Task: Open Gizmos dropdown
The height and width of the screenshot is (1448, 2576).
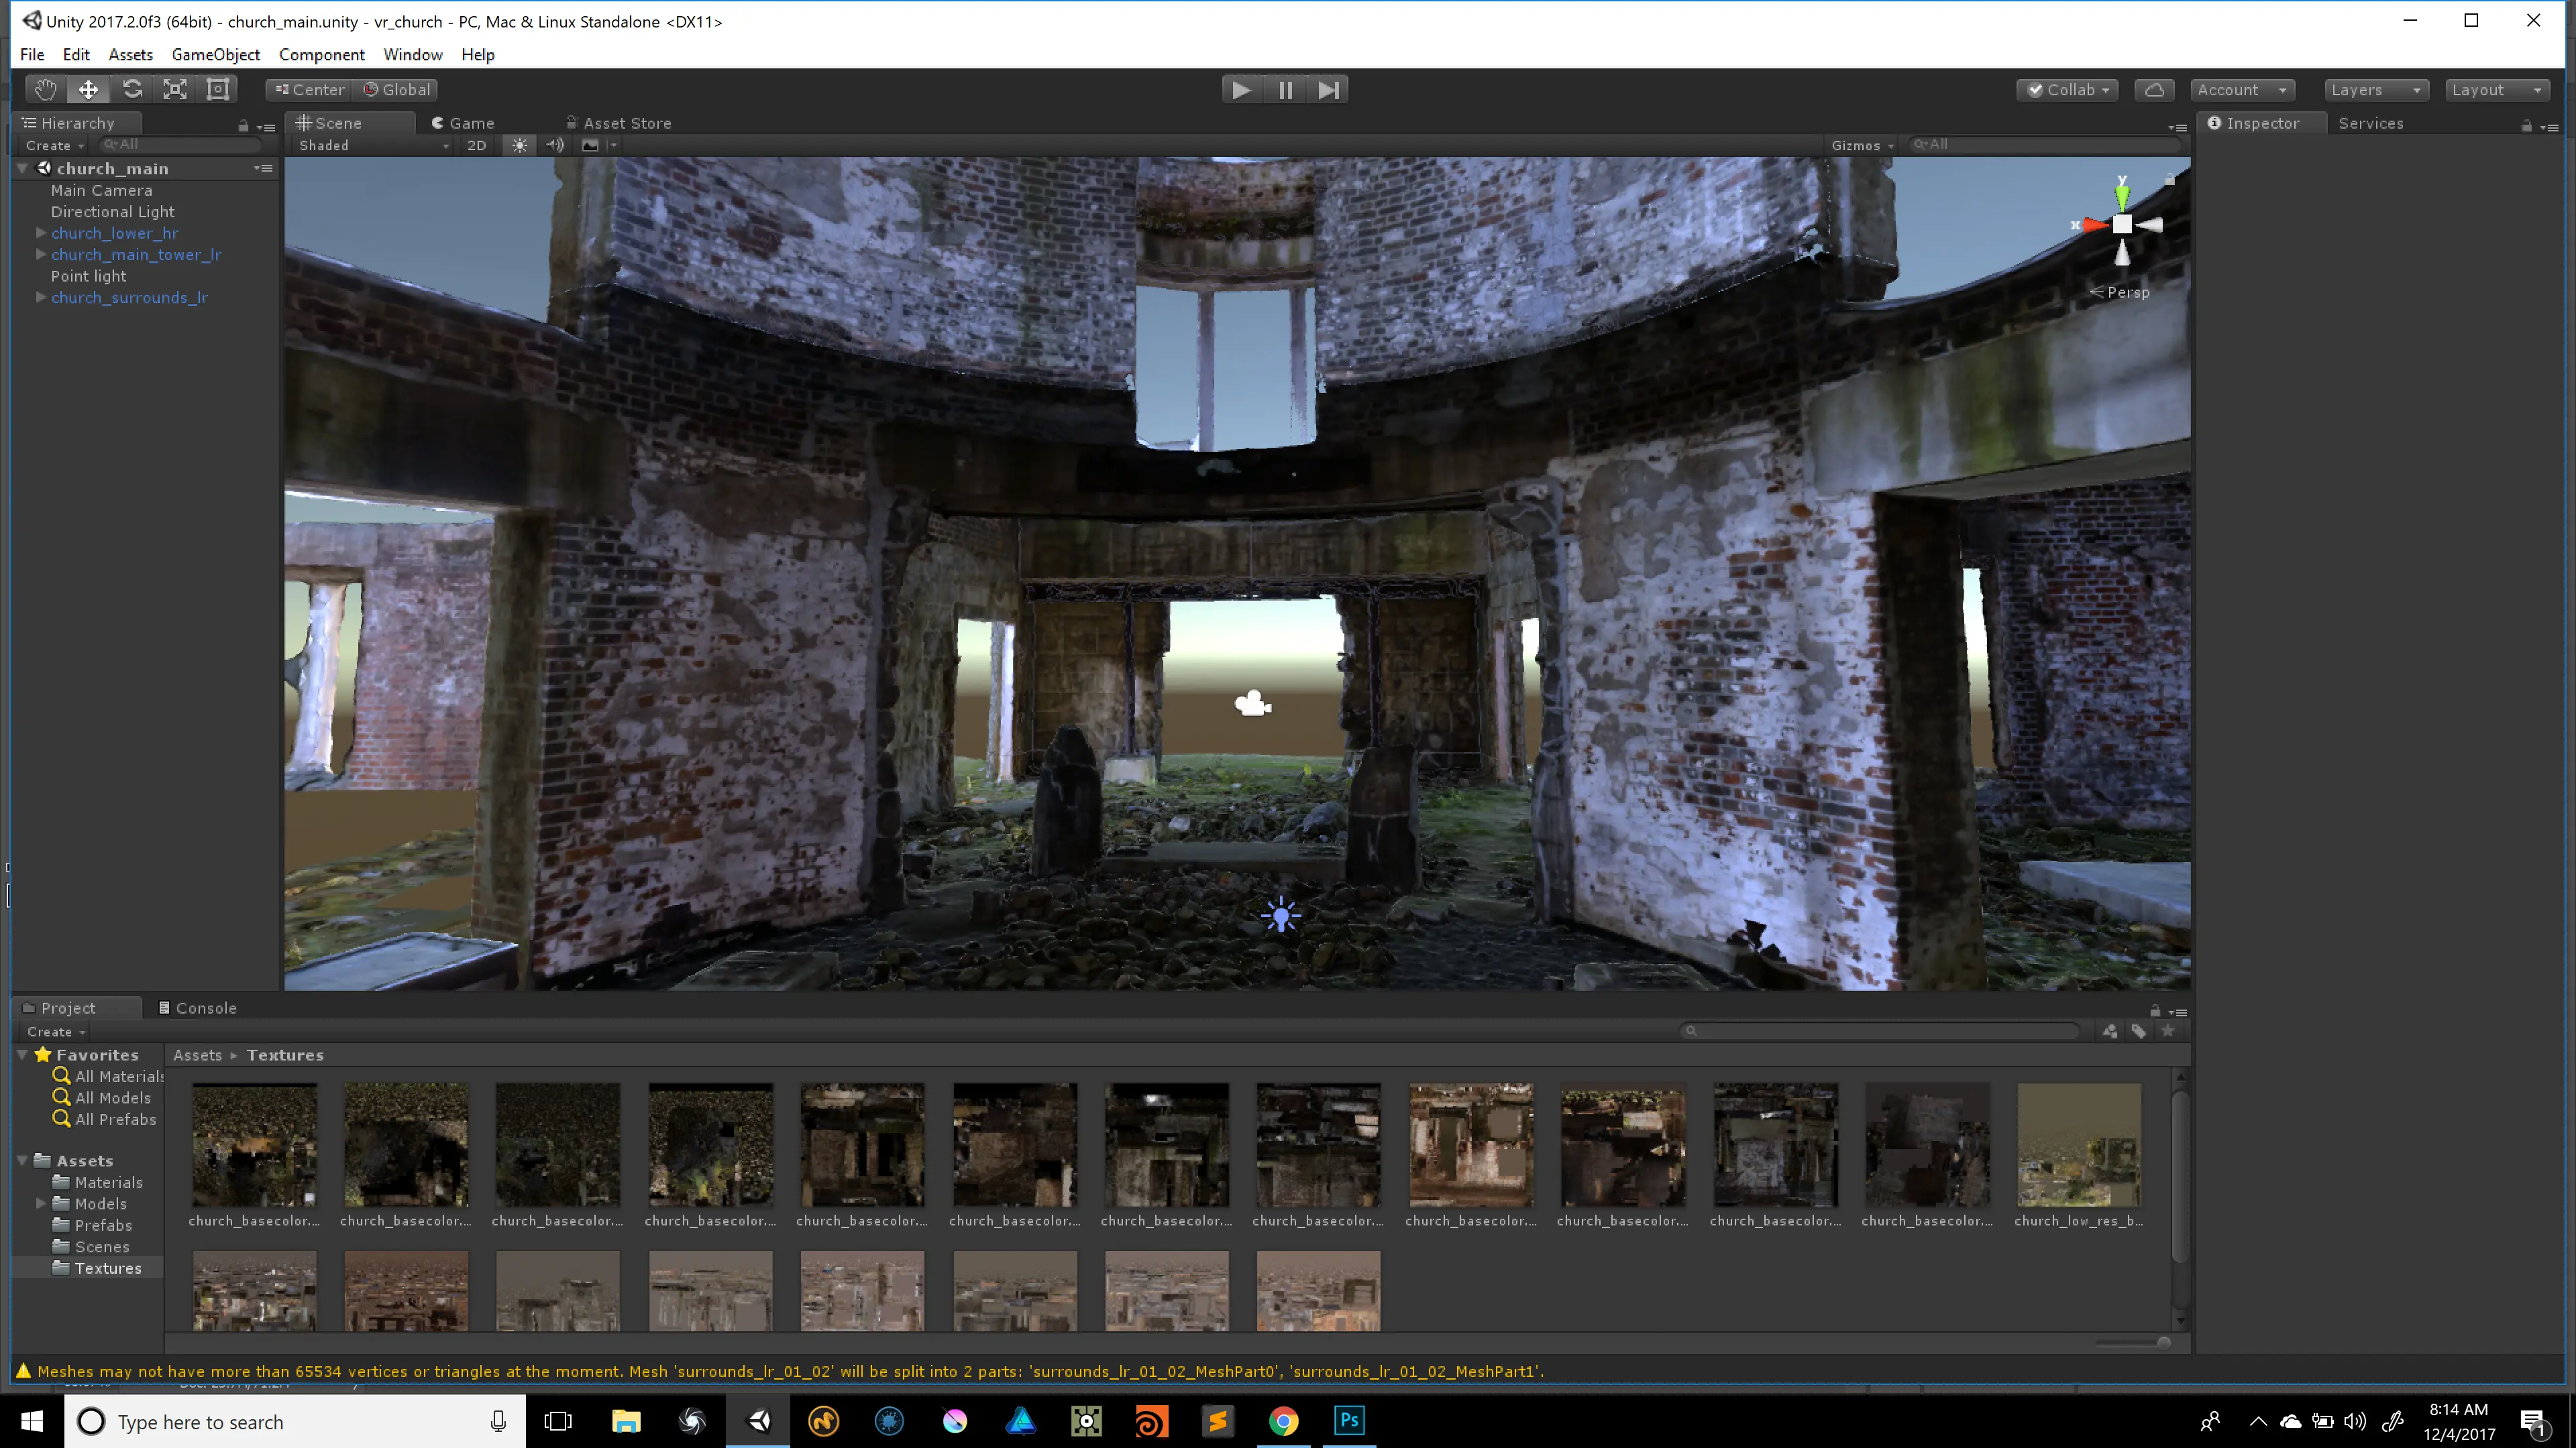Action: (1862, 145)
